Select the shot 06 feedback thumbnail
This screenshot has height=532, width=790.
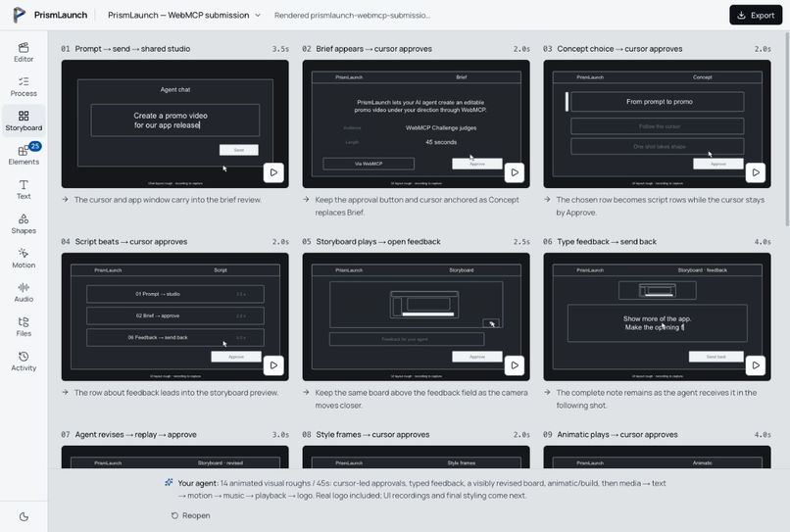point(657,316)
